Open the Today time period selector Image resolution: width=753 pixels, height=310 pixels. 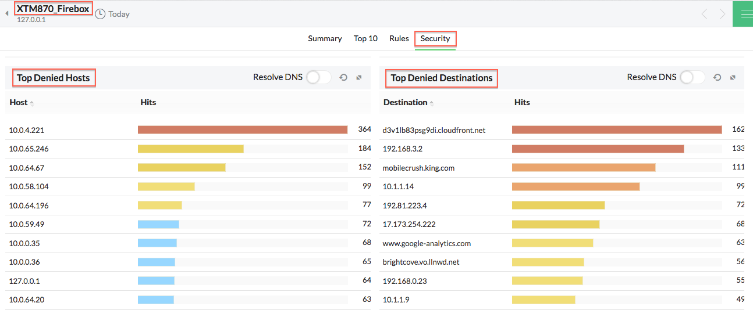coord(119,14)
